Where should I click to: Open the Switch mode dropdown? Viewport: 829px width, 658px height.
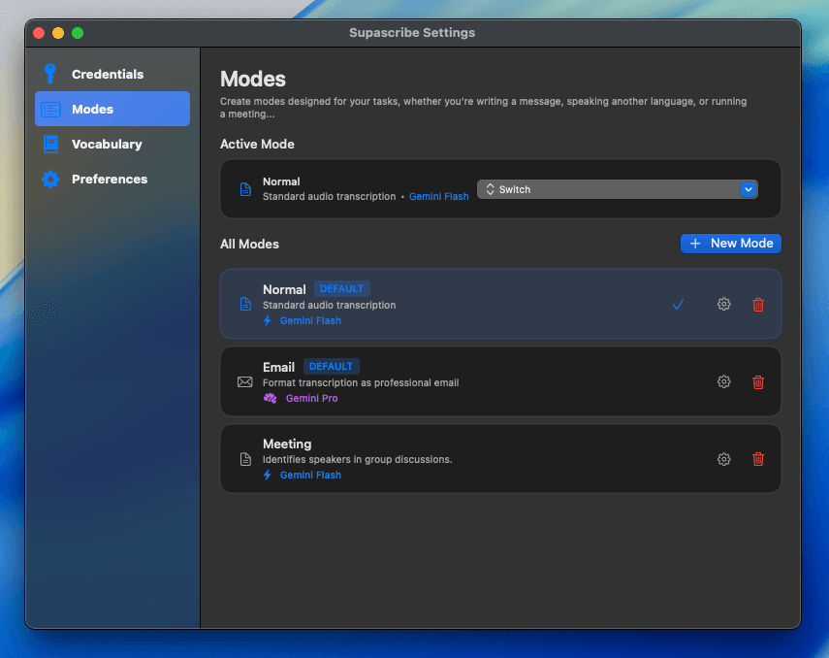point(618,189)
